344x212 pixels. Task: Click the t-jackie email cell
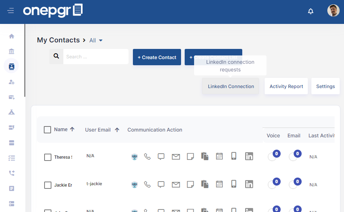94,183
